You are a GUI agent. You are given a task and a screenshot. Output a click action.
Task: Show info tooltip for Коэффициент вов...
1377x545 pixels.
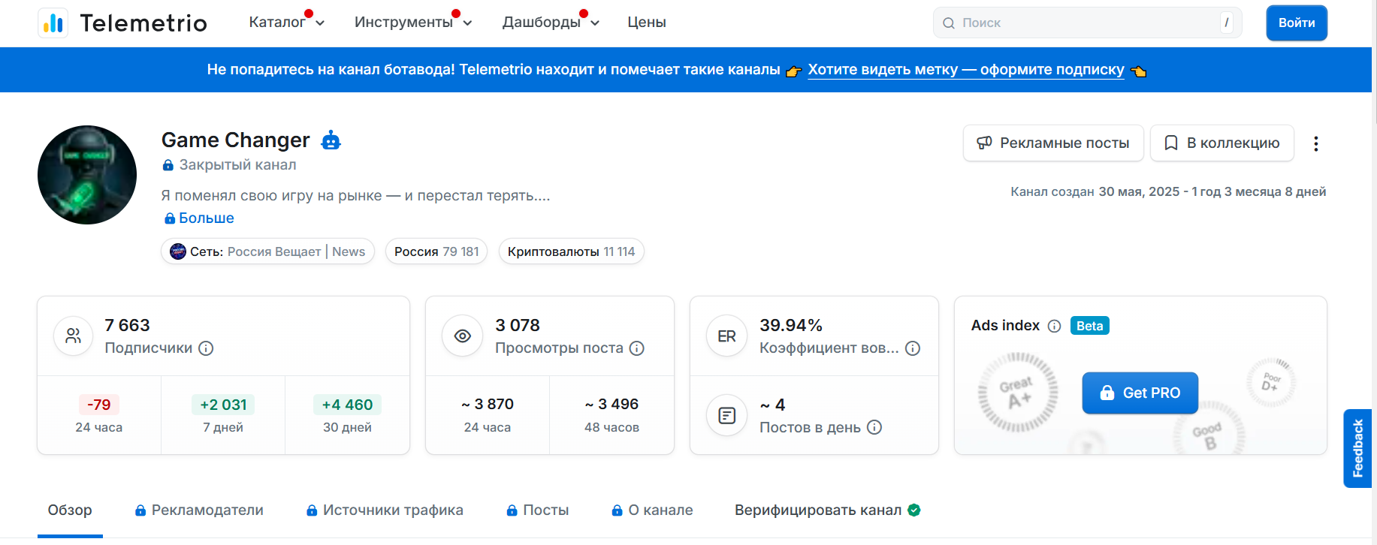pos(913,348)
